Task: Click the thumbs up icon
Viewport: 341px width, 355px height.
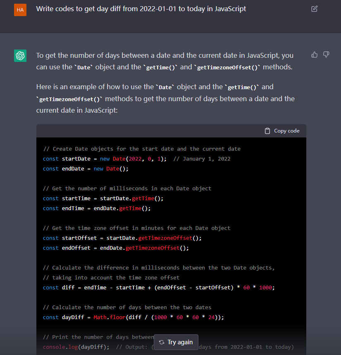Action: (315, 54)
